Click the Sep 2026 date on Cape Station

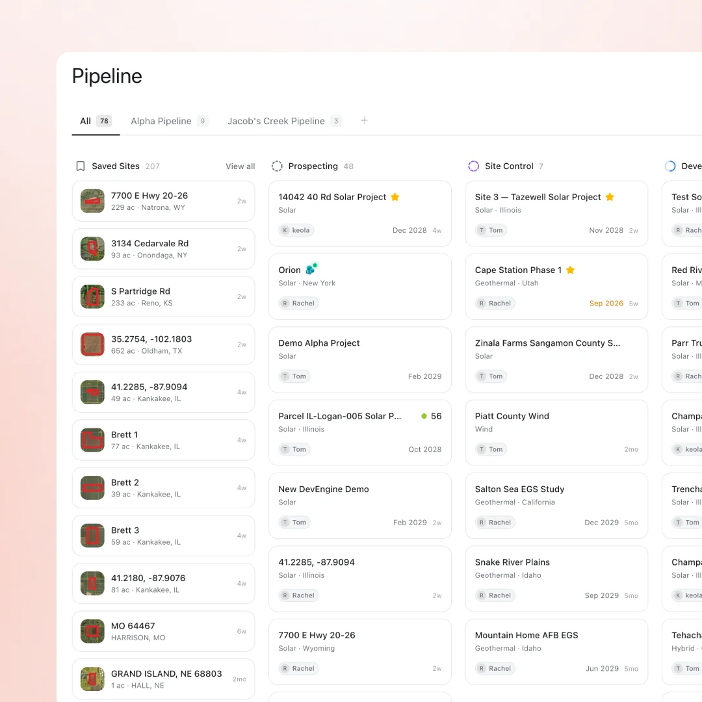click(x=606, y=303)
